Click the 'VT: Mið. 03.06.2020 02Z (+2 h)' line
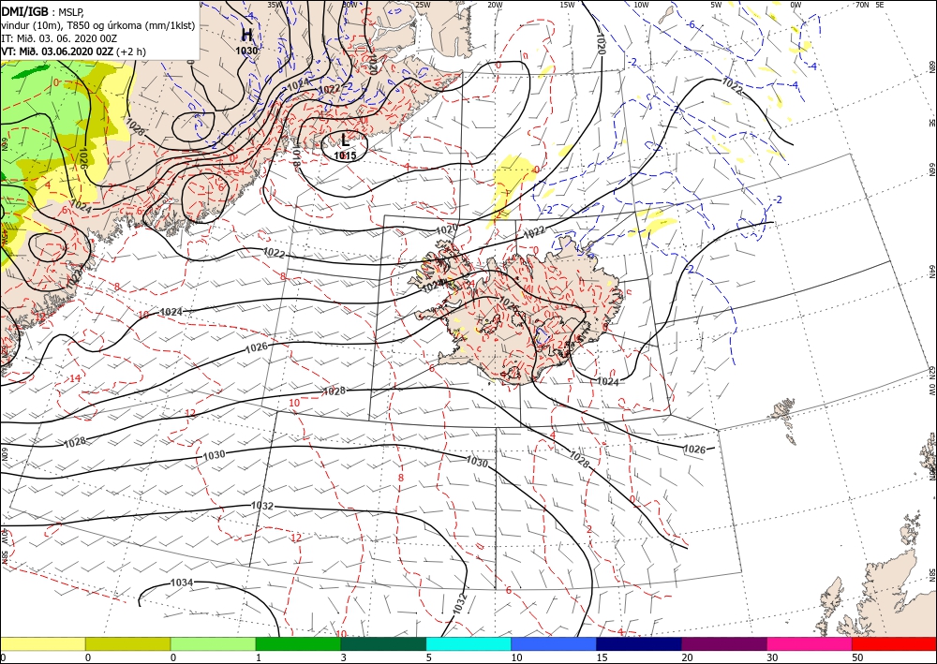Screen dimensions: 937x664 [x=73, y=52]
